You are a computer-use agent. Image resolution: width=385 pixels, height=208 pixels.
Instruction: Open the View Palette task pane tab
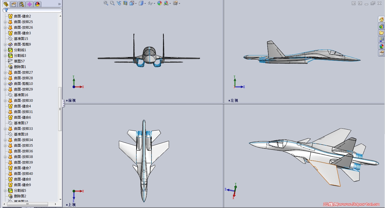381,40
